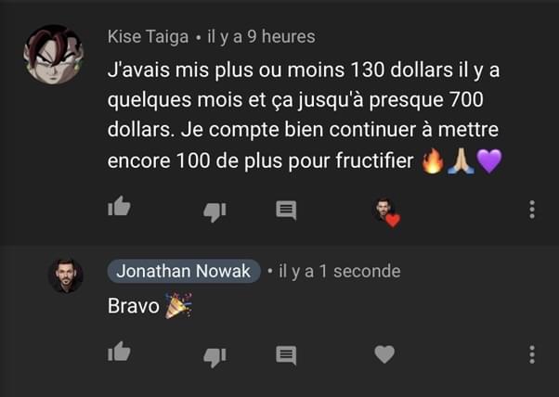
Task: Open the "il y a 9 heures" timestamp link
Action: pos(261,37)
